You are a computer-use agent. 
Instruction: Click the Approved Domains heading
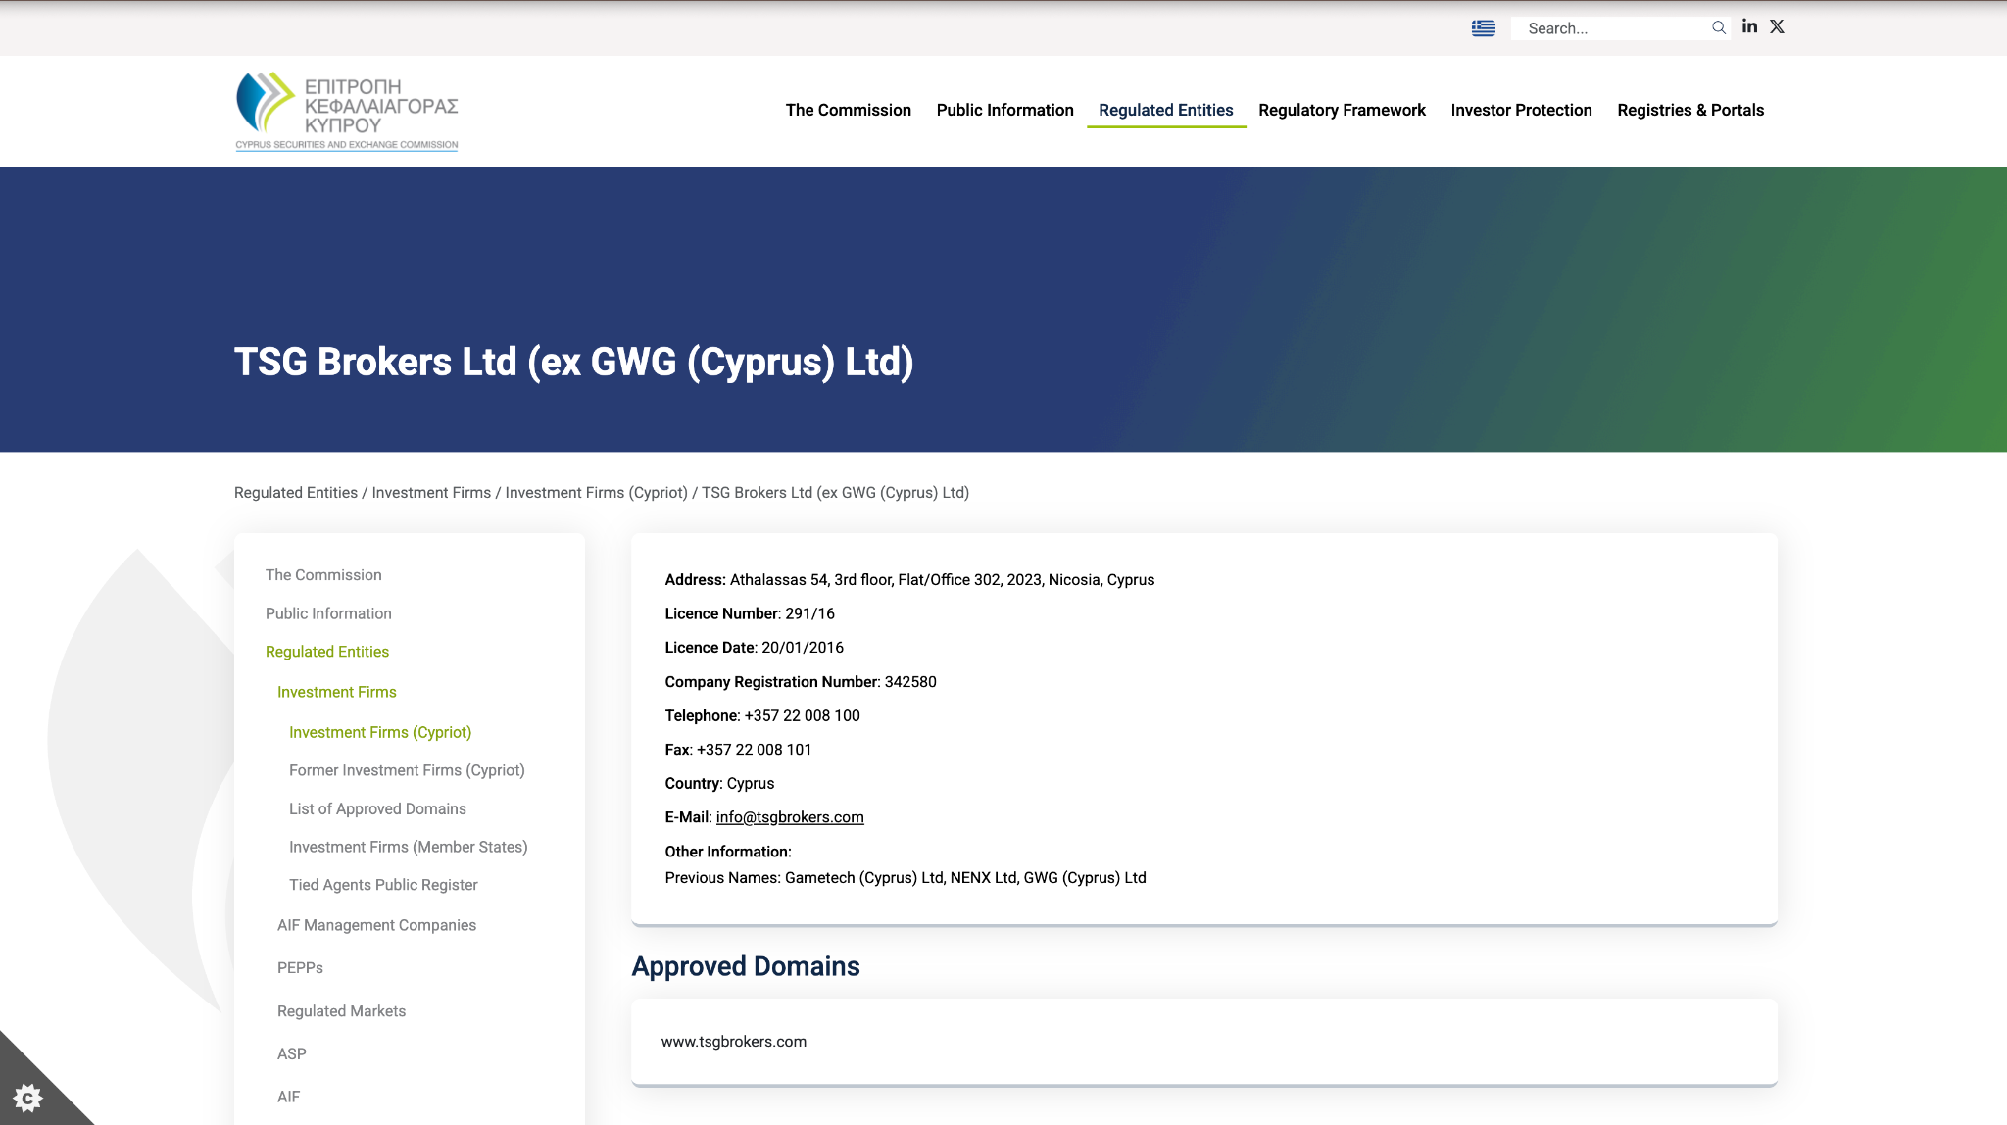click(x=746, y=966)
